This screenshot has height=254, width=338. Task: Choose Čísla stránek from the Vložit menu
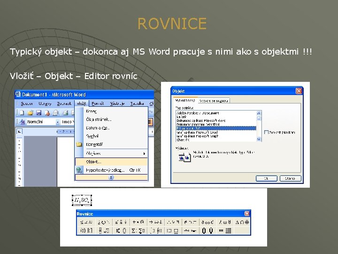(111, 119)
